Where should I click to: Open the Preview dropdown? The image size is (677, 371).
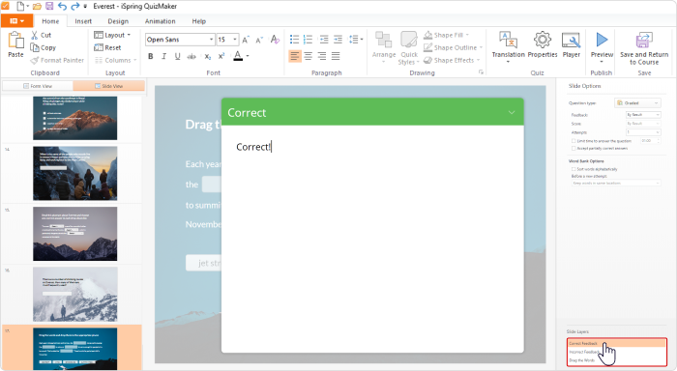[602, 61]
